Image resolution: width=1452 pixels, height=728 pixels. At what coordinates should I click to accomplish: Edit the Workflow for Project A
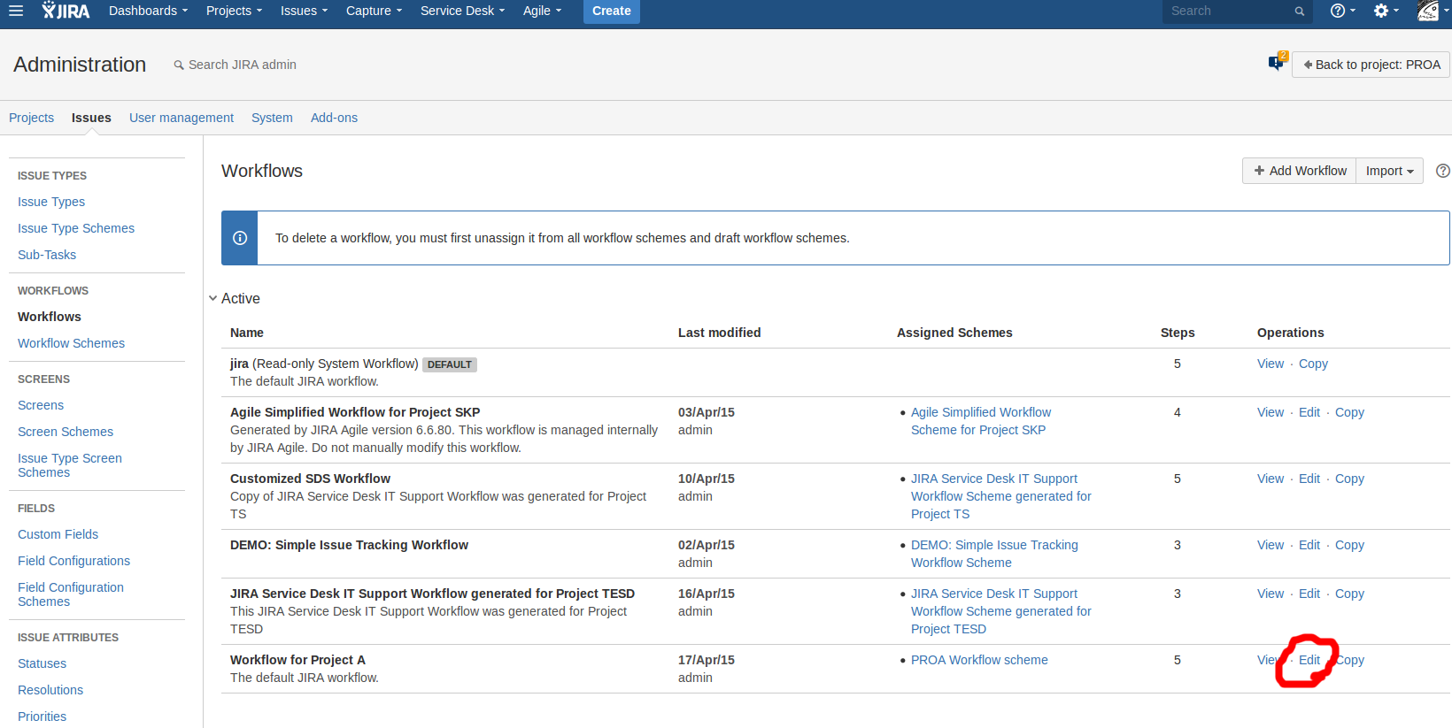1309,660
